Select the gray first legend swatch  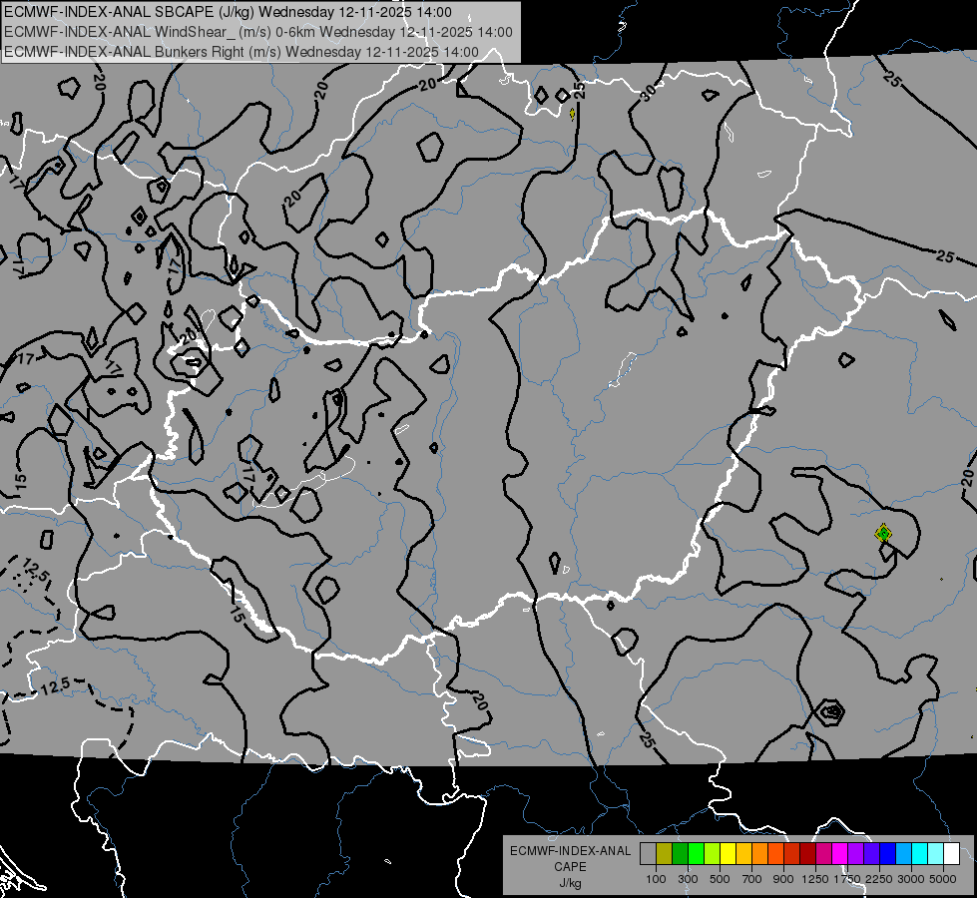pos(648,854)
